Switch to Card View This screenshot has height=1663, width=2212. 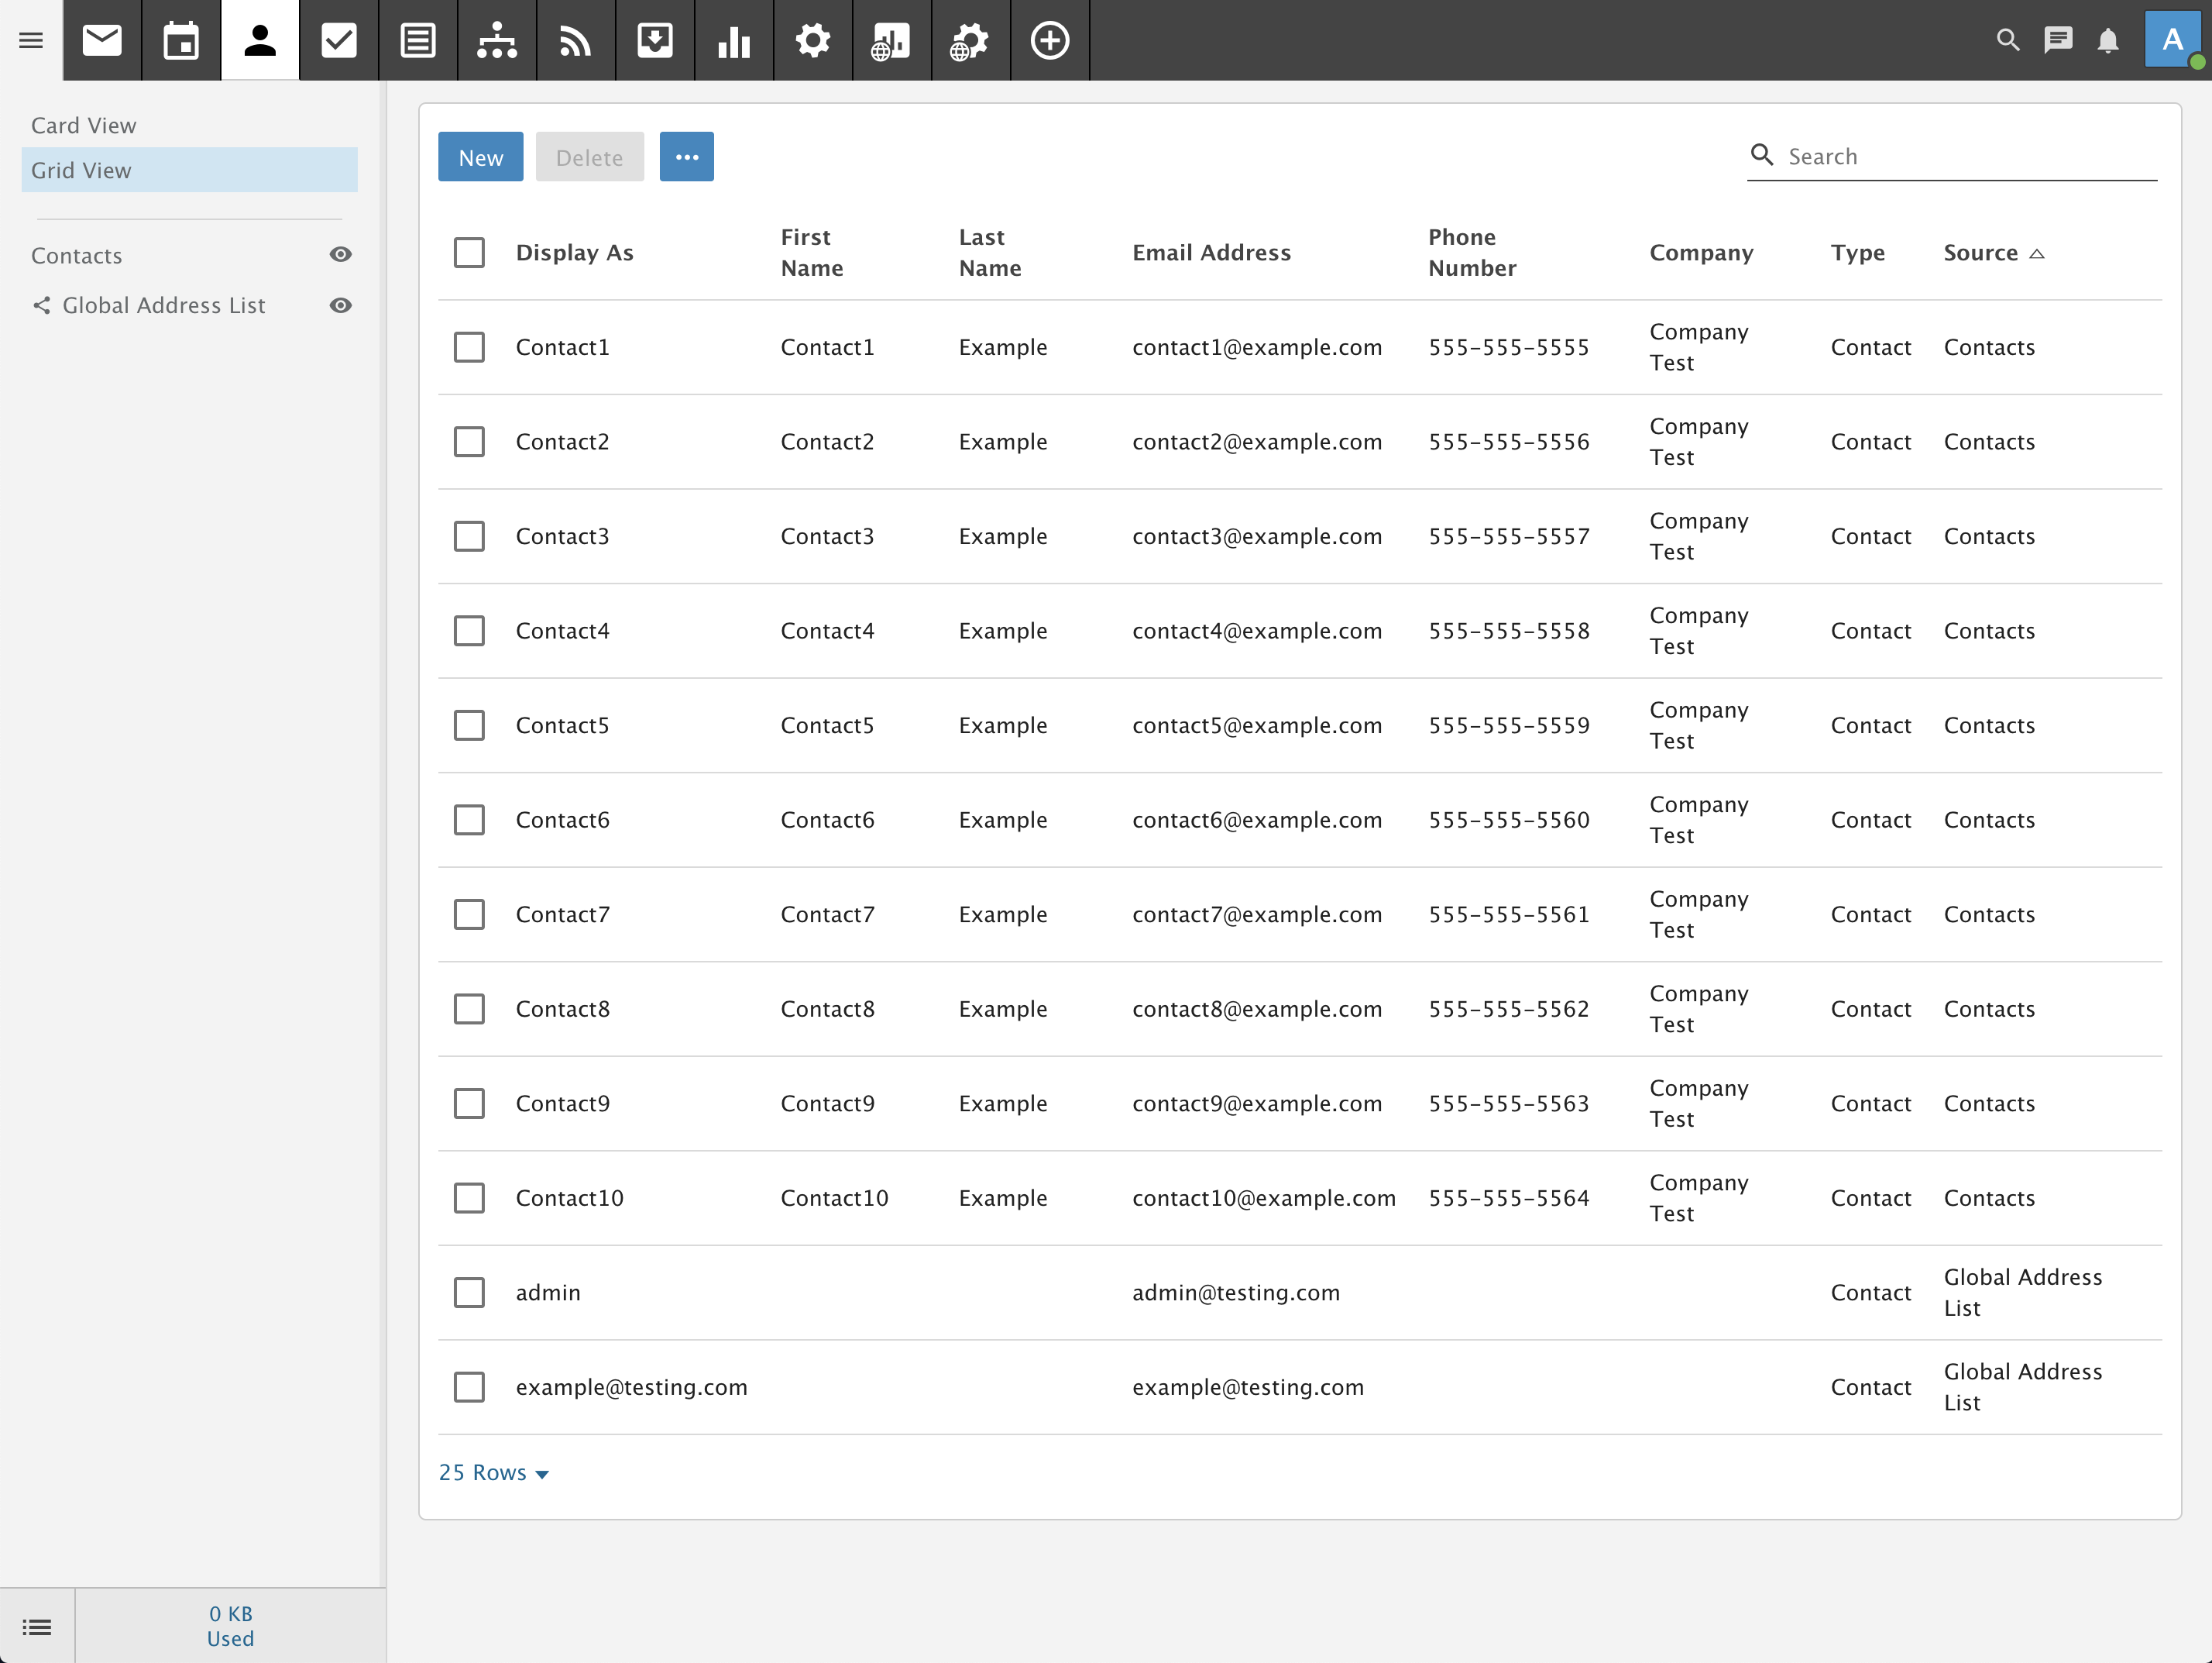pyautogui.click(x=84, y=125)
